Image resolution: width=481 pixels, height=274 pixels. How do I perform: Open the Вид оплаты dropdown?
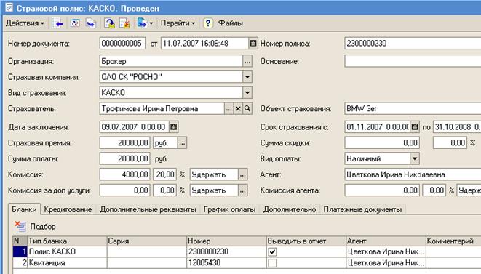pos(415,158)
